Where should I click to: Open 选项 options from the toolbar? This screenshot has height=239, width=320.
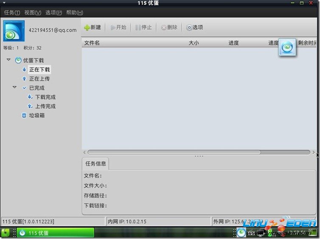[x=194, y=27]
